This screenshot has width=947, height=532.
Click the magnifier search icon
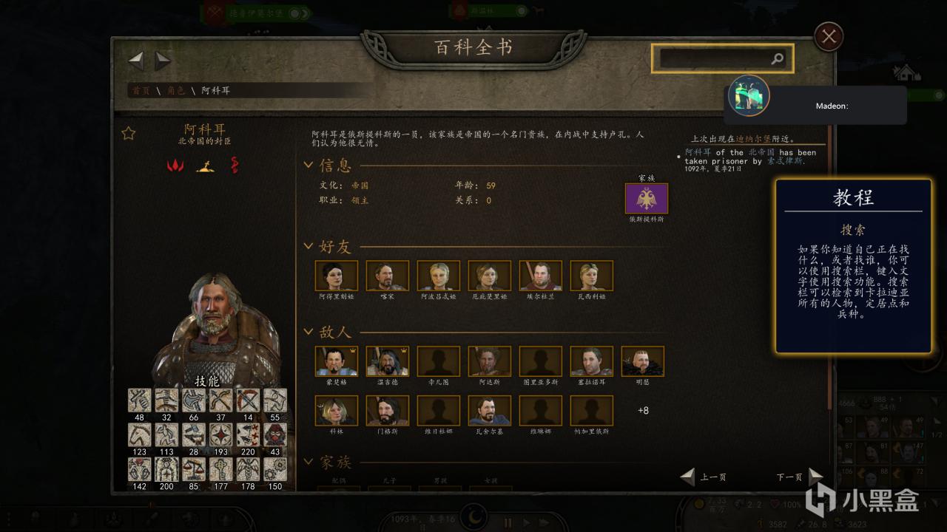(777, 59)
